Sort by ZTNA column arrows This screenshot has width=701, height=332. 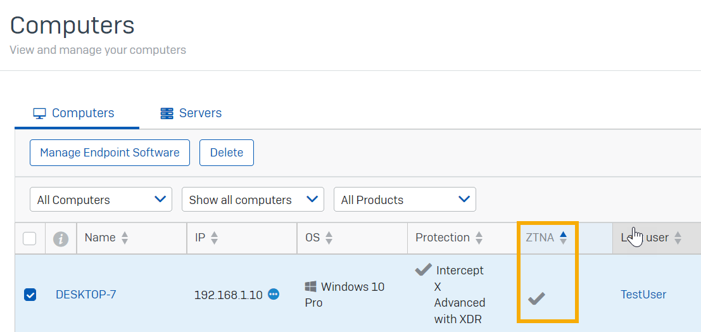(563, 238)
